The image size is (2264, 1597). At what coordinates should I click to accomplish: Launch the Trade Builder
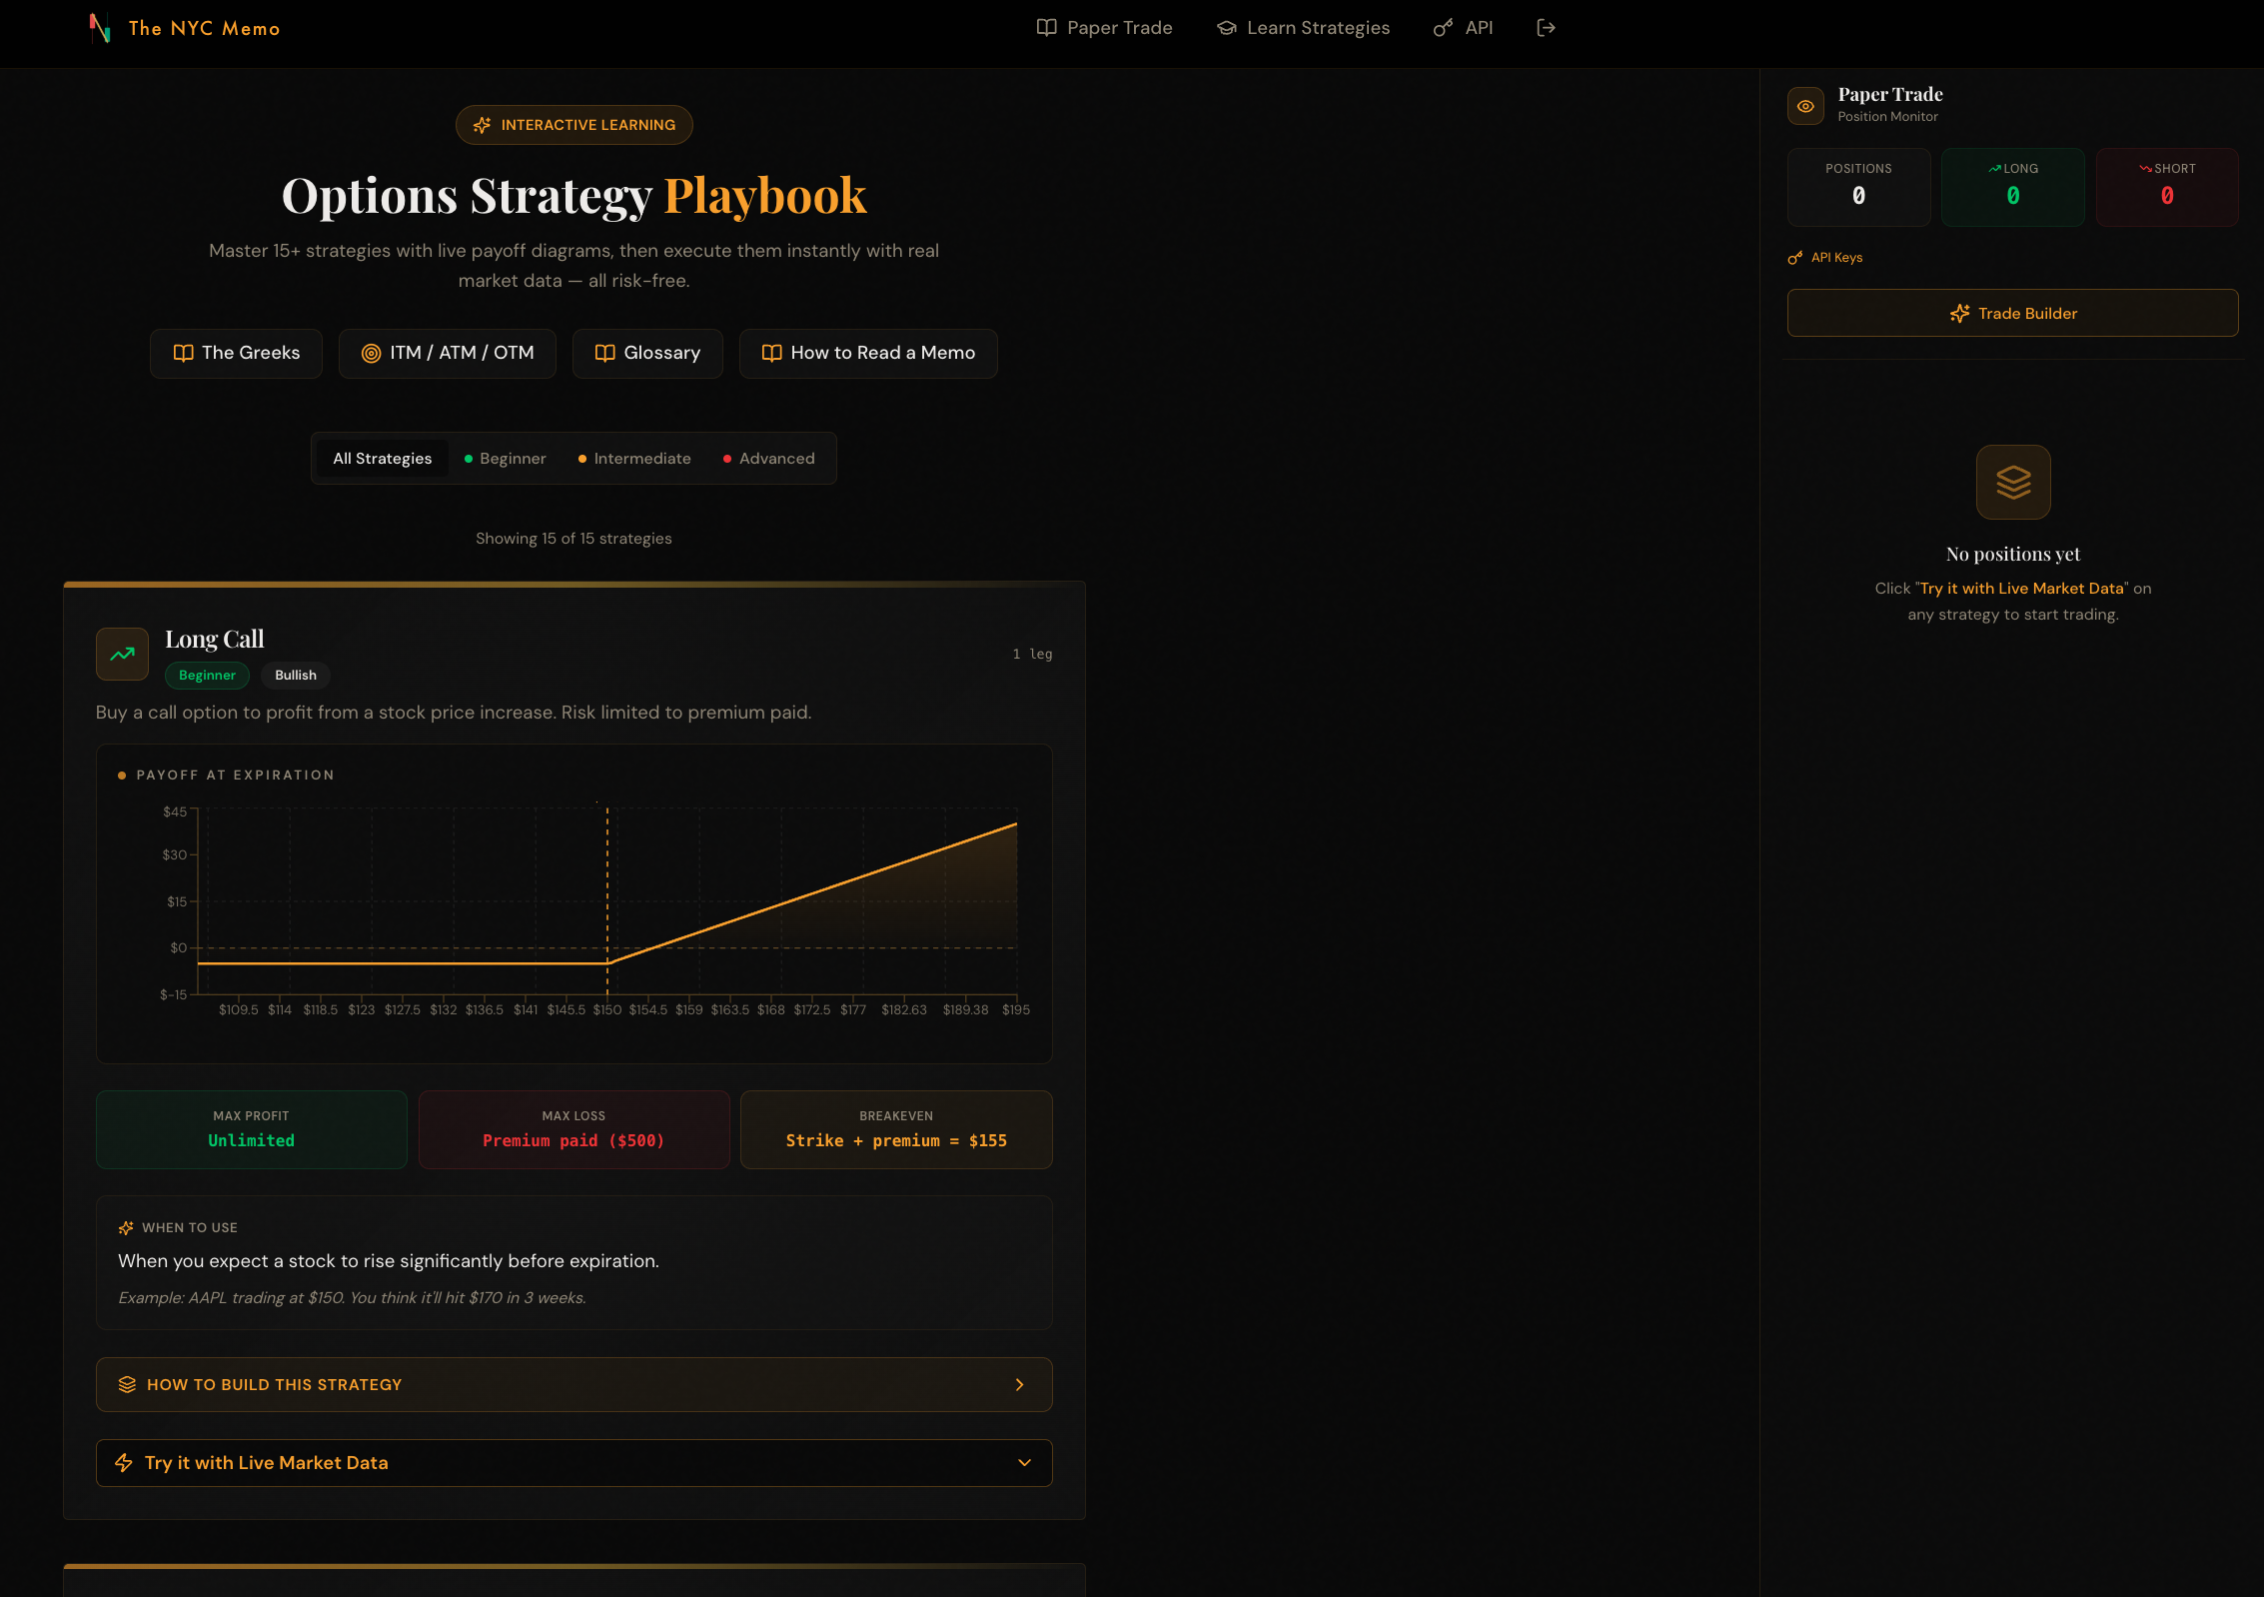coord(2012,313)
